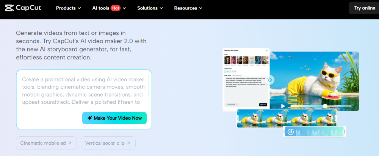Expand the Solutions menu

click(150, 8)
